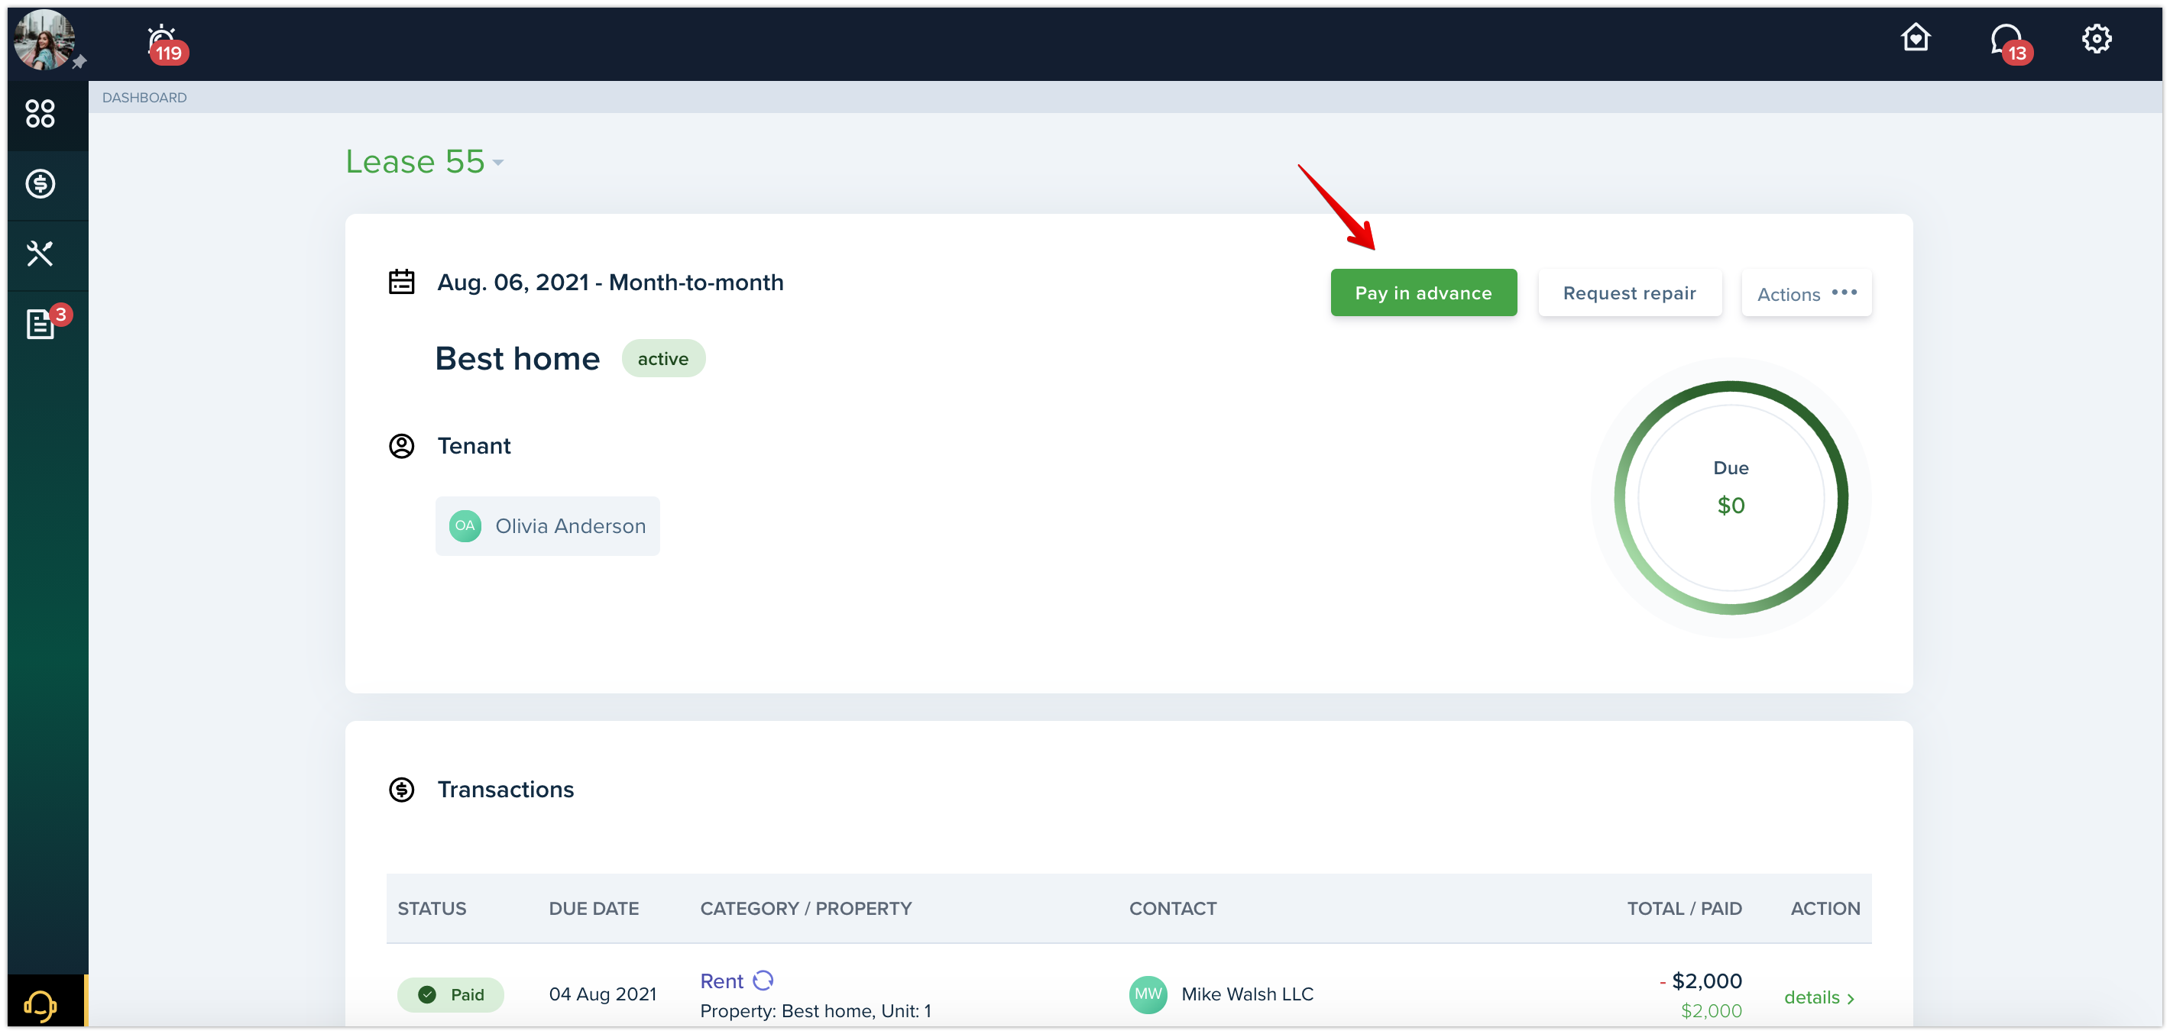Click the TOTAL / PAID column header

[x=1683, y=908]
